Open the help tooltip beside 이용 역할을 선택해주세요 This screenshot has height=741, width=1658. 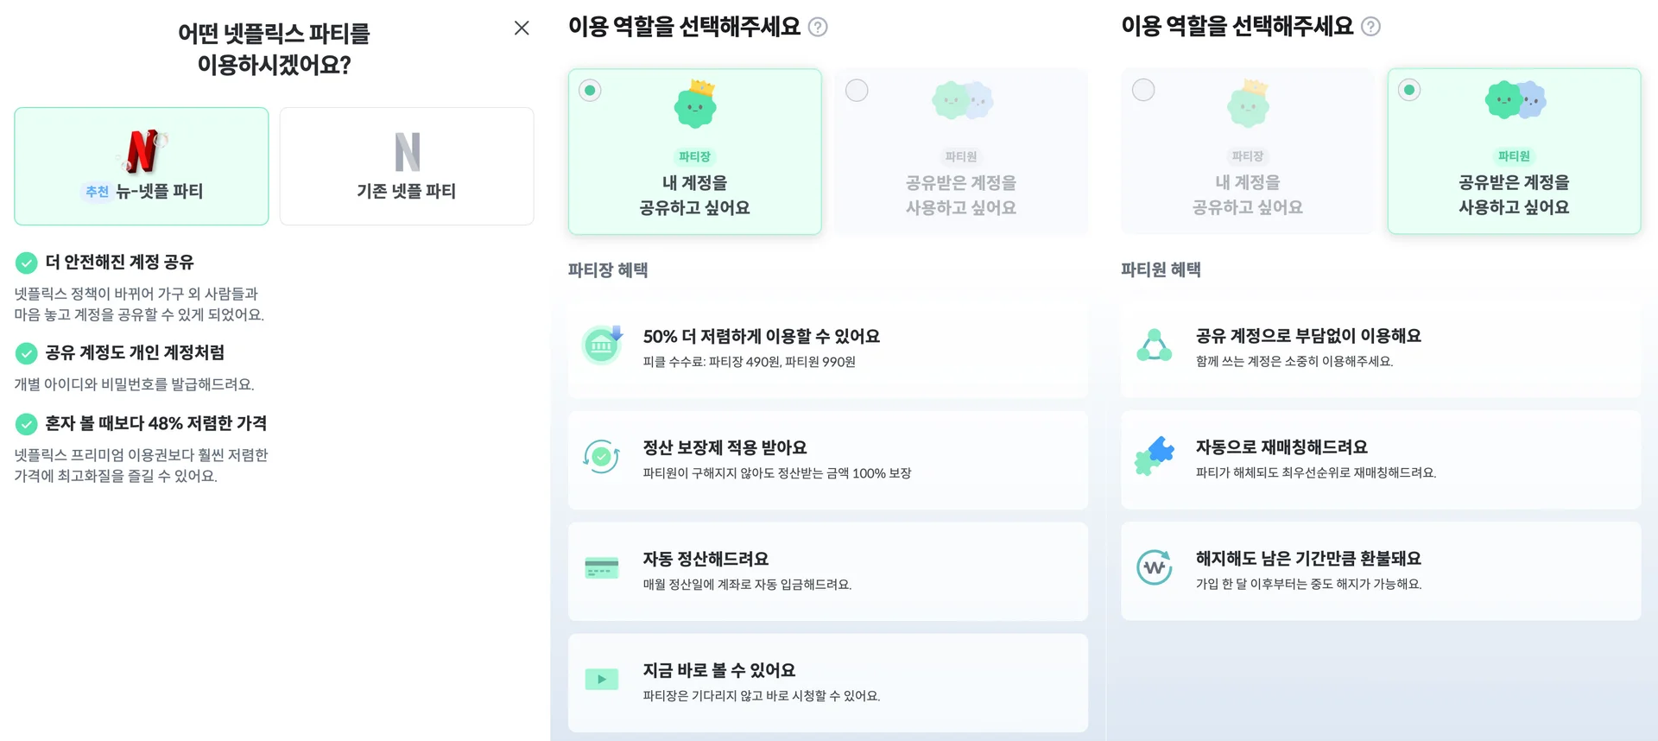(x=817, y=27)
